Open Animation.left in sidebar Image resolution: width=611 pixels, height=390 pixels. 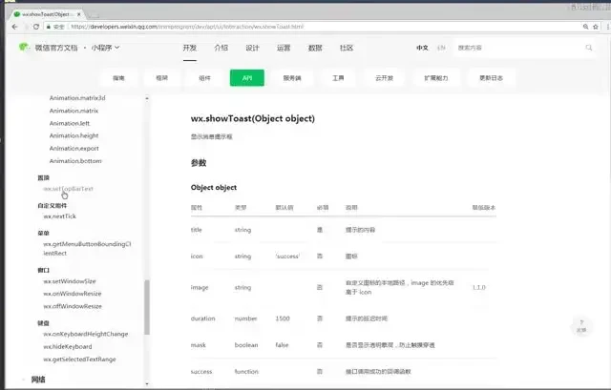[70, 123]
